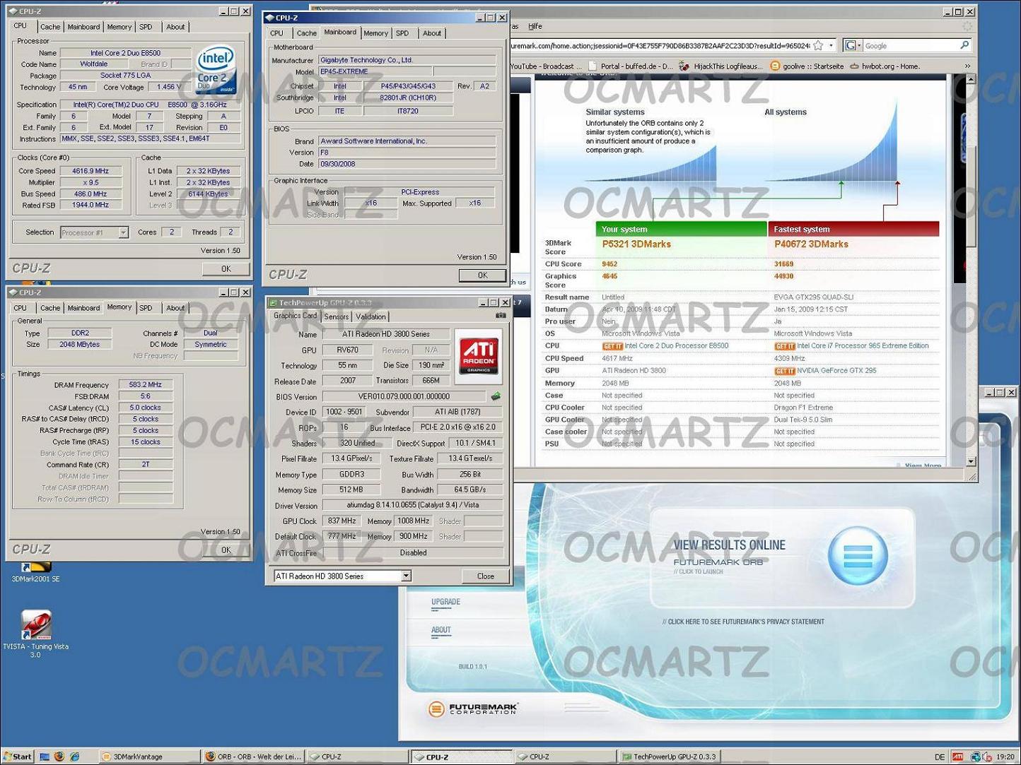This screenshot has width=1021, height=765.
Task: Click the UPGRADE link in 3DMark Vantage
Action: [445, 602]
